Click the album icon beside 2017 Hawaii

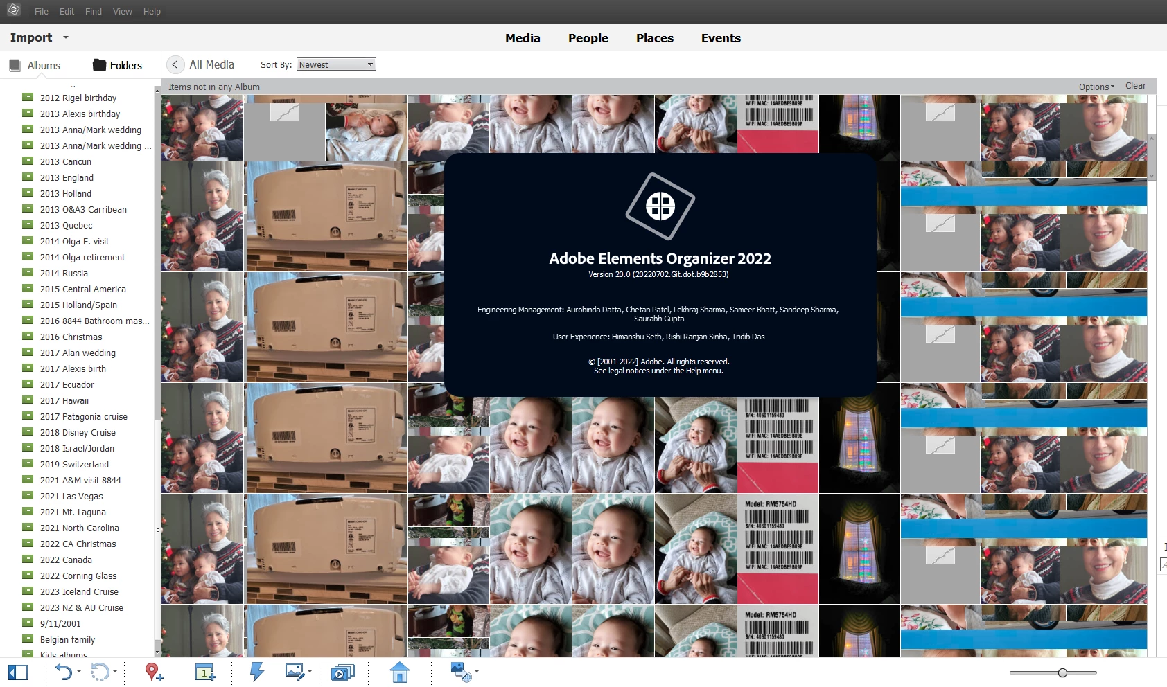pyautogui.click(x=28, y=400)
